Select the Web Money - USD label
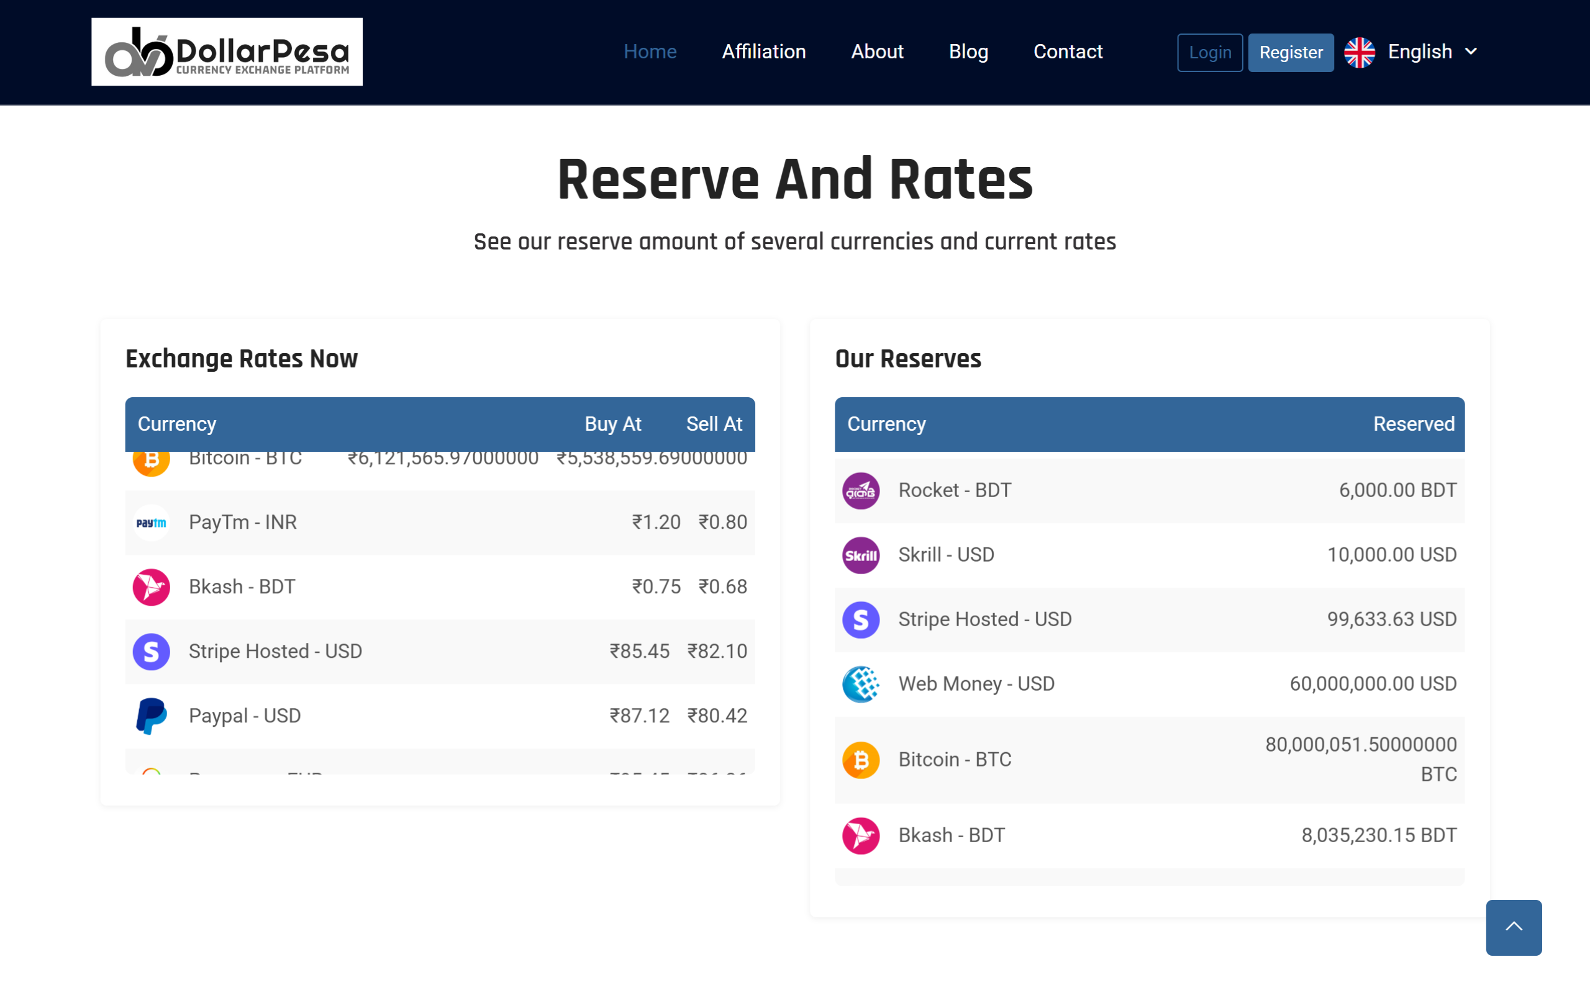Image resolution: width=1590 pixels, height=993 pixels. pos(976,684)
